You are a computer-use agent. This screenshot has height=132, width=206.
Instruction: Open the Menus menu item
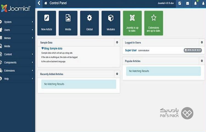[x=17, y=38]
